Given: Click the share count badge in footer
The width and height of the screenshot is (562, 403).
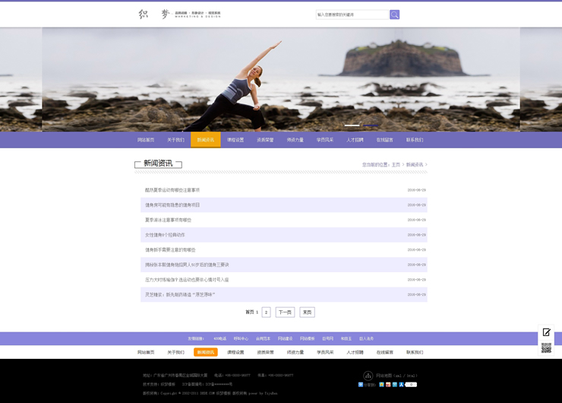Looking at the screenshot, I should (x=411, y=385).
